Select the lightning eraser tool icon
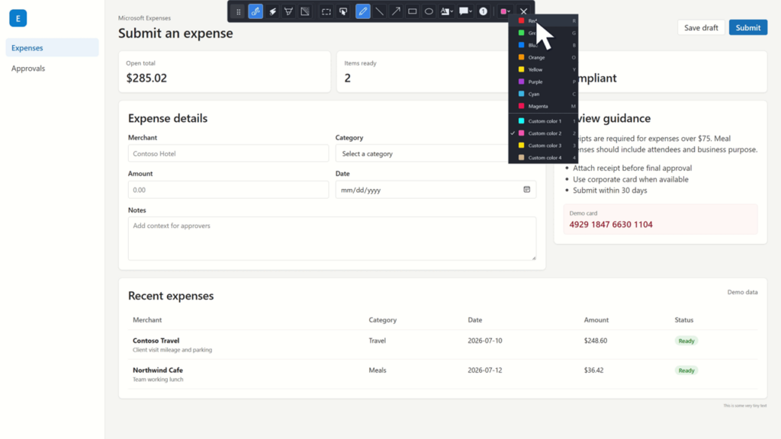This screenshot has width=781, height=439. 272,11
